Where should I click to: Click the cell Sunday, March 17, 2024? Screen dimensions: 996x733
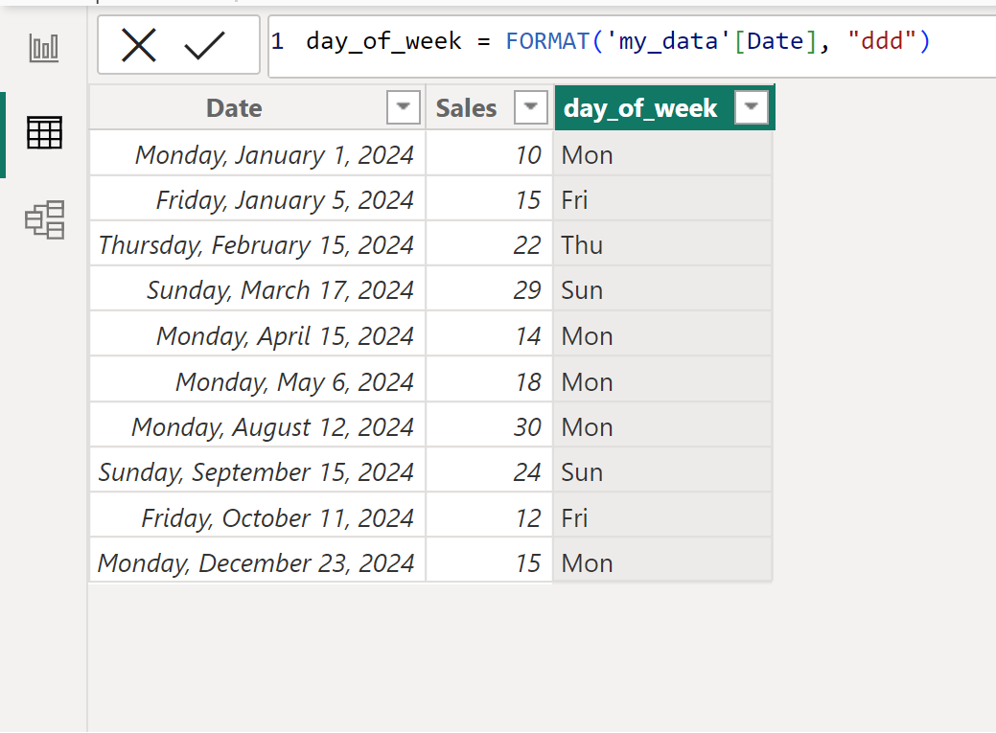pos(257,290)
